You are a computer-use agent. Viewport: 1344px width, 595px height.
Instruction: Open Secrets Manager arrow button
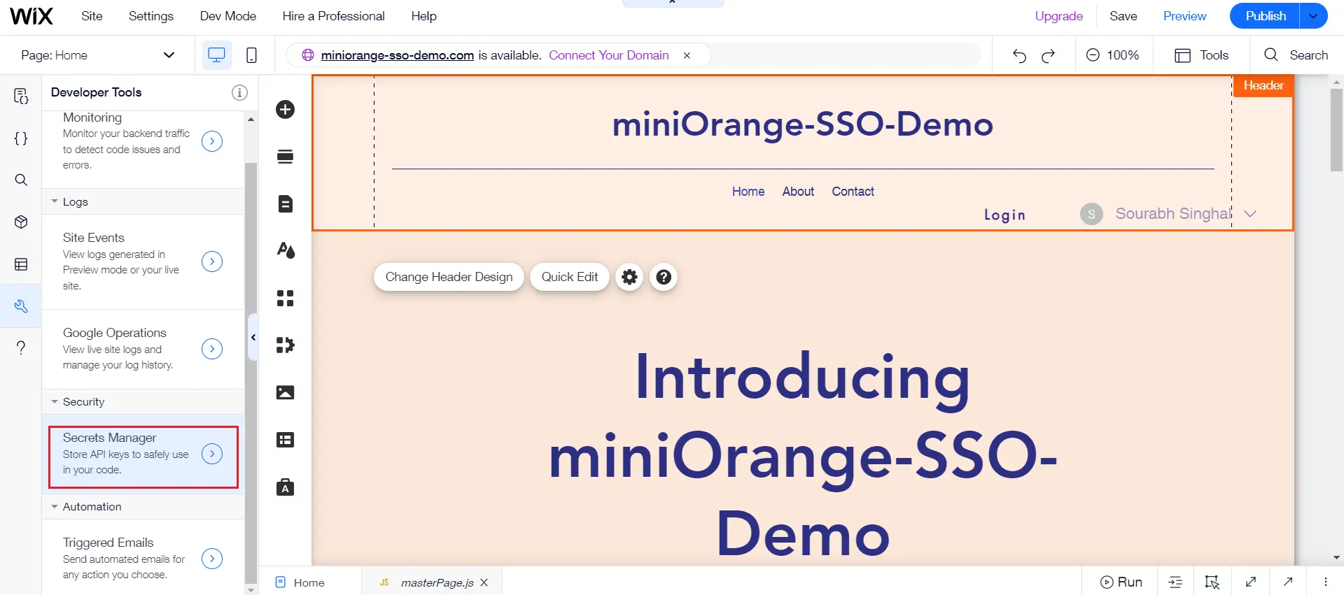212,454
